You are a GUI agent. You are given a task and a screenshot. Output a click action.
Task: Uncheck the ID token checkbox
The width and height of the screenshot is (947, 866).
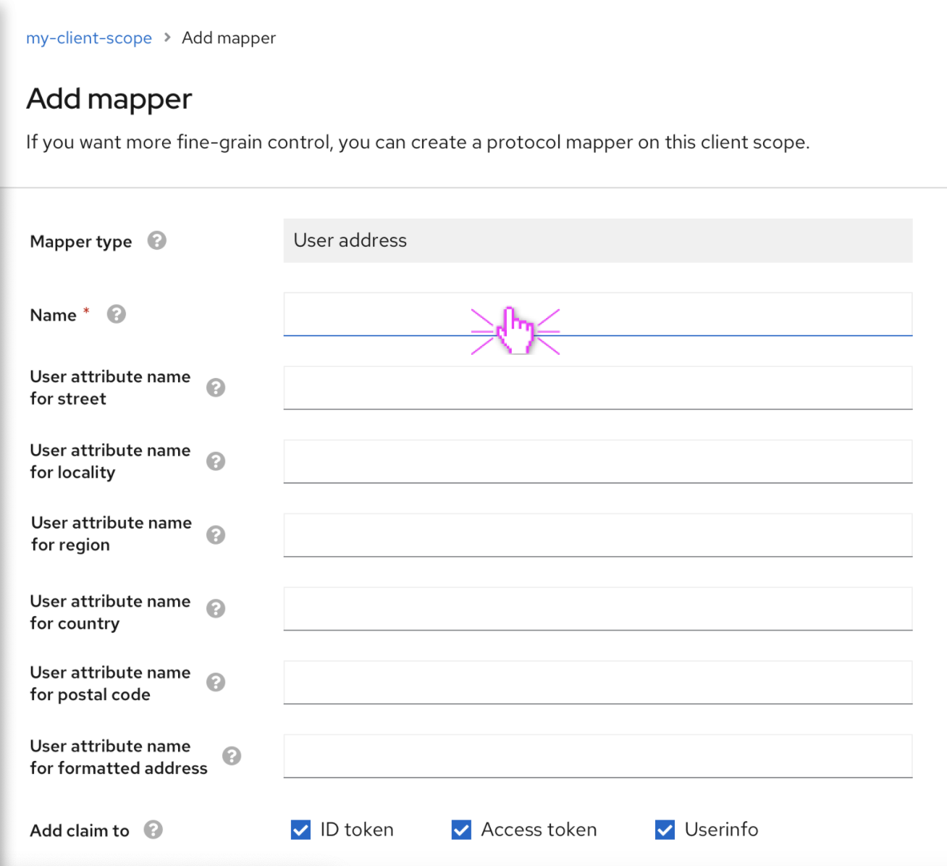pyautogui.click(x=300, y=830)
